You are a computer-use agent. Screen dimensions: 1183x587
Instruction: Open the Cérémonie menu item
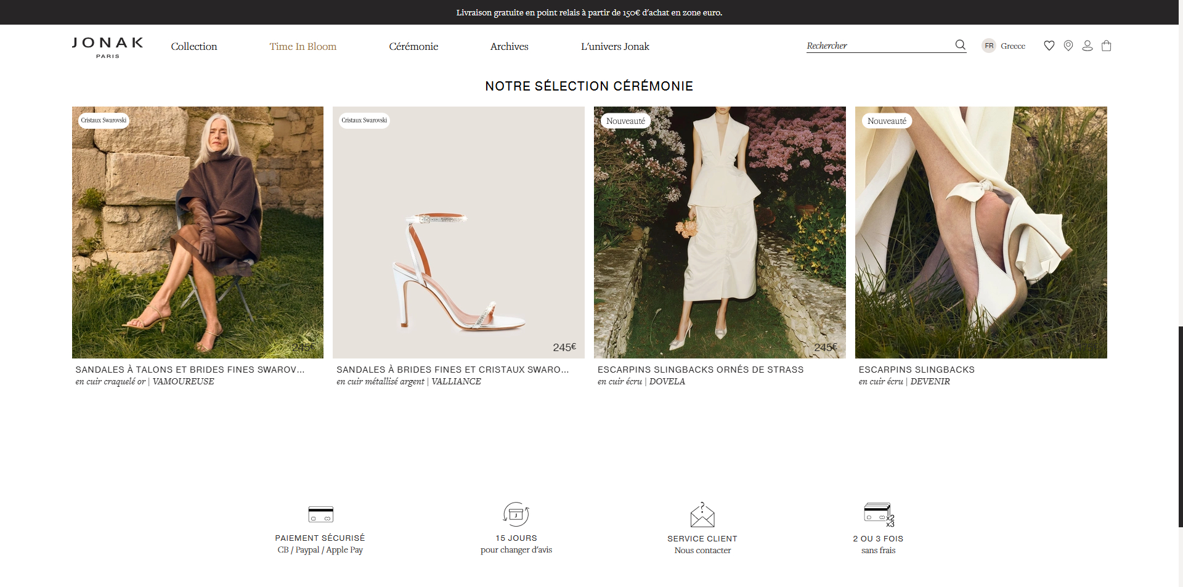pyautogui.click(x=413, y=46)
